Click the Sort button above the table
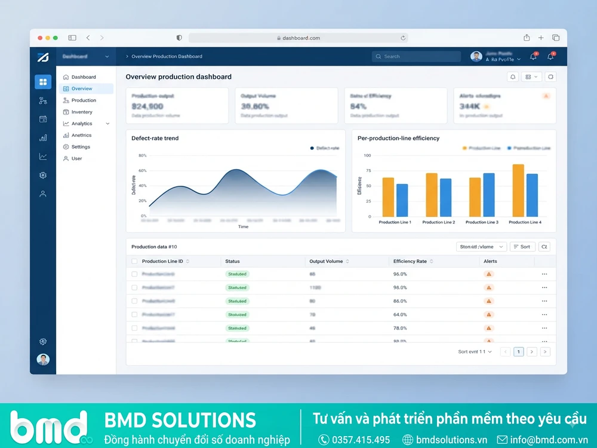This screenshot has height=448, width=597. [x=522, y=247]
